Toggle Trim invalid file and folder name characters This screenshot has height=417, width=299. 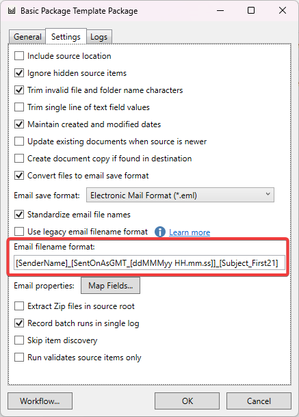coord(19,90)
